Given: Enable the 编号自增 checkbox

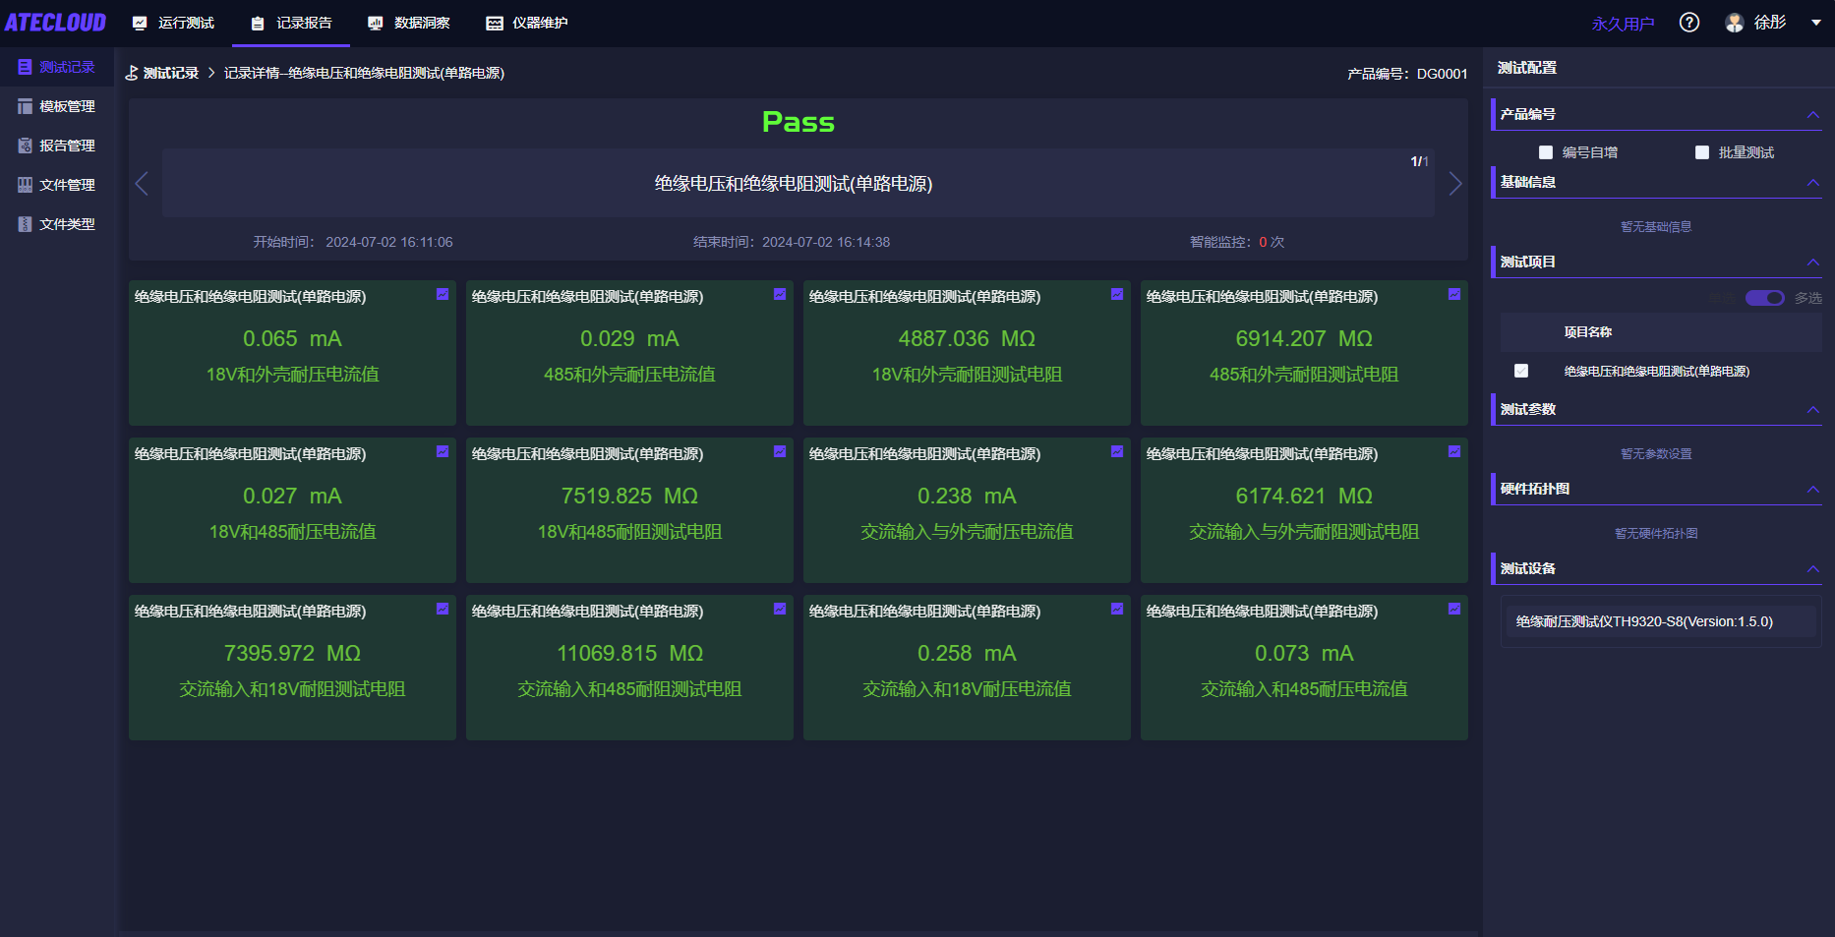Looking at the screenshot, I should point(1546,152).
